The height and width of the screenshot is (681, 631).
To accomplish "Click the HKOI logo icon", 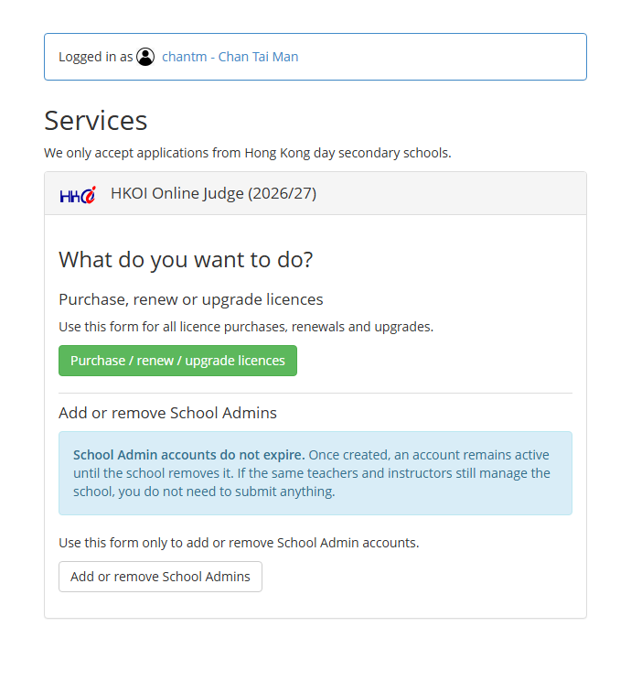I will pyautogui.click(x=78, y=195).
